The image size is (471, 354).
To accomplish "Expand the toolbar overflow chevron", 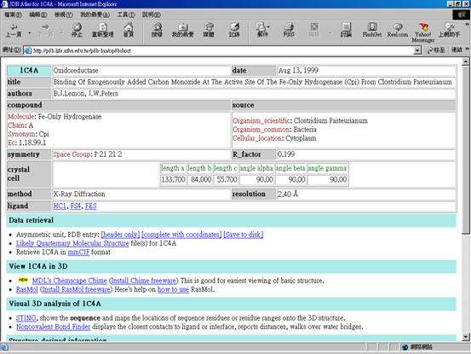I will point(468,25).
